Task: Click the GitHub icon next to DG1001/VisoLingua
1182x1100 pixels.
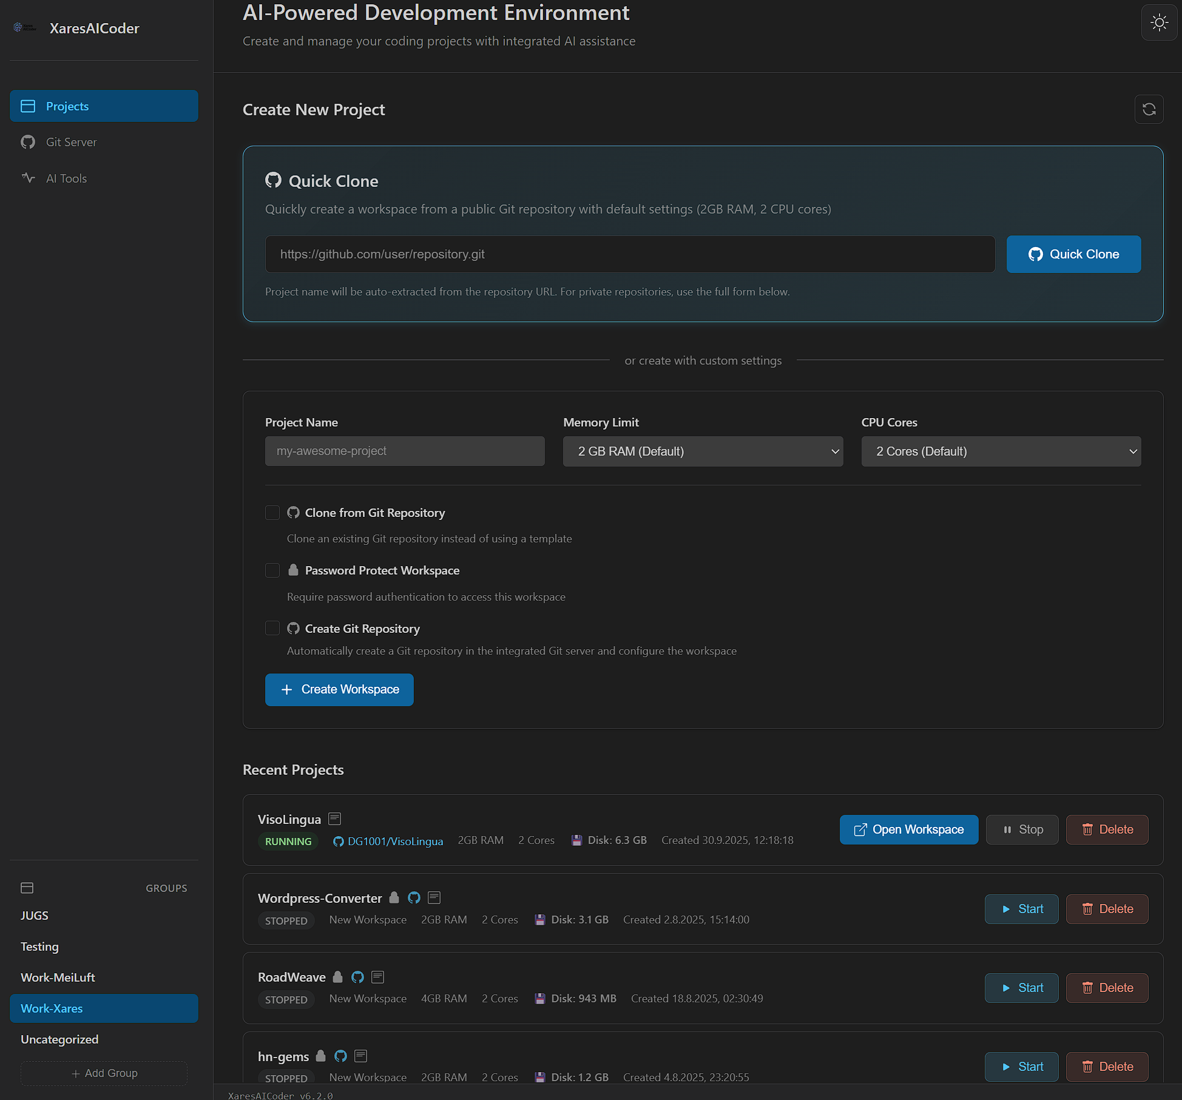Action: point(339,841)
